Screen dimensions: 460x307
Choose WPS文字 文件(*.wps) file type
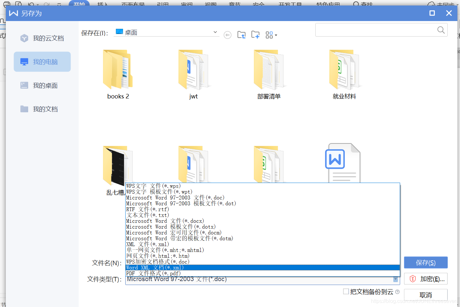(x=263, y=186)
